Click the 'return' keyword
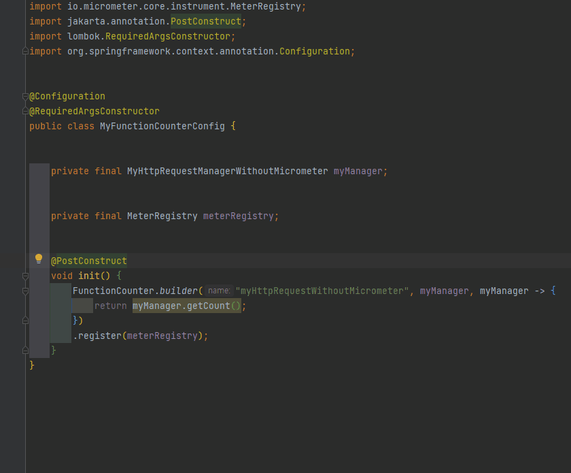This screenshot has height=473, width=571. [x=110, y=306]
